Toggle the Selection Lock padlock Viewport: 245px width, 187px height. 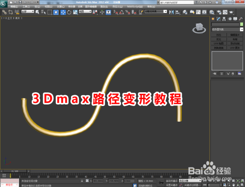pyautogui.click(x=82, y=181)
